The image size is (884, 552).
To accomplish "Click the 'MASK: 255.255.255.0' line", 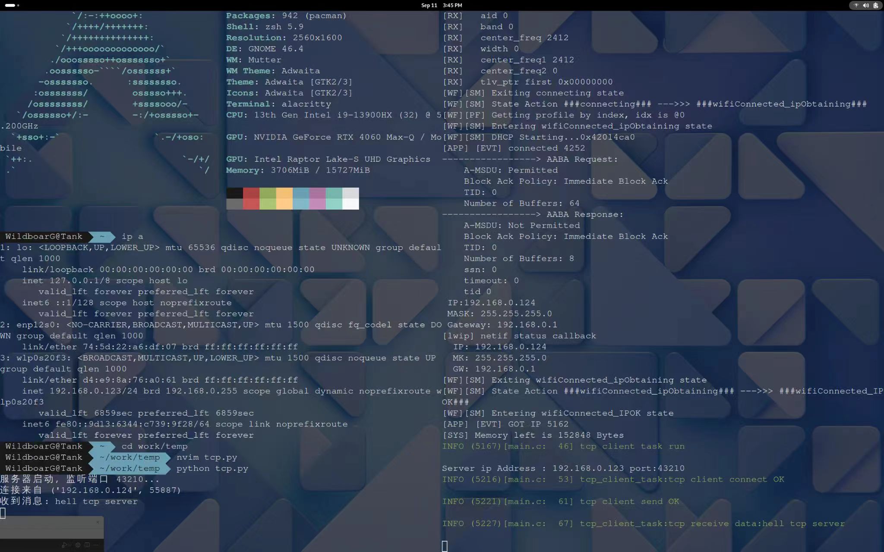I will pos(499,314).
